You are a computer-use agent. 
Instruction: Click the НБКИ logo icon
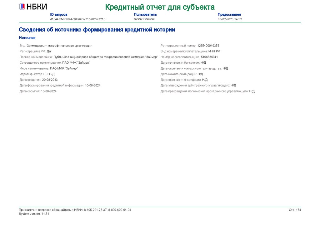[x=22, y=7]
